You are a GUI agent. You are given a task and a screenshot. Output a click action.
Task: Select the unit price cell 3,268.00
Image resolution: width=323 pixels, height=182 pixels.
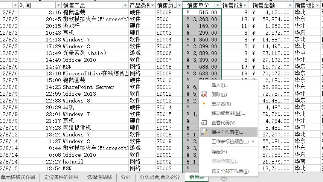202,19
